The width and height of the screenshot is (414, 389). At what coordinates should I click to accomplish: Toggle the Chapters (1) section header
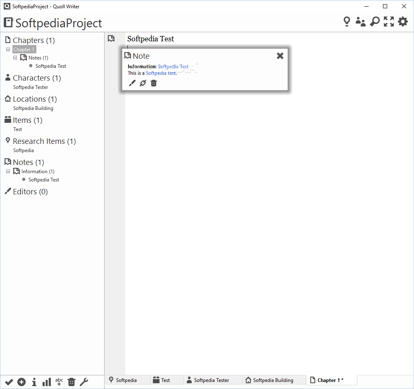34,40
